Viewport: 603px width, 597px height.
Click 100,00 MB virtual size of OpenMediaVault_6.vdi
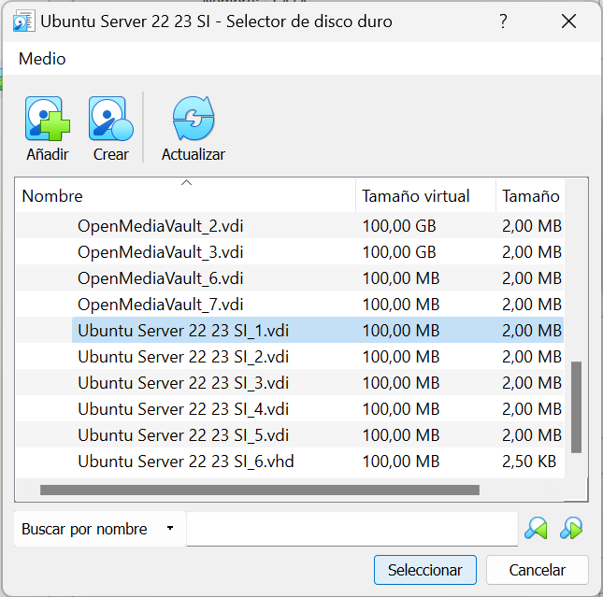click(x=401, y=277)
